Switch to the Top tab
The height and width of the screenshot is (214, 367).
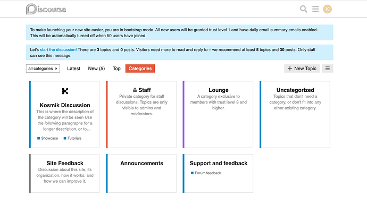pyautogui.click(x=116, y=69)
